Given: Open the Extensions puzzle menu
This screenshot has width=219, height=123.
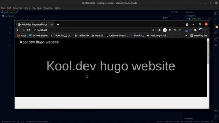Looking at the screenshot, I should tap(195, 30).
